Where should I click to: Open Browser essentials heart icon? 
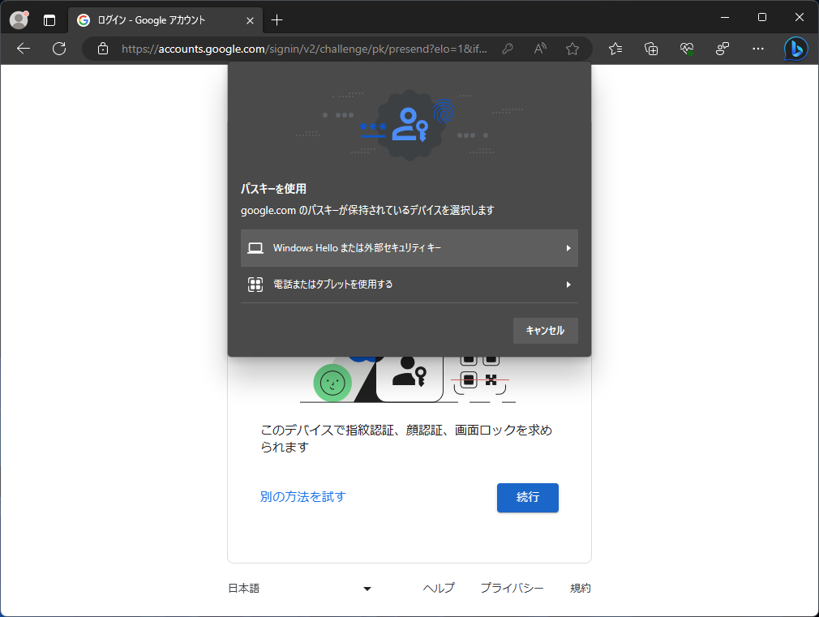(686, 49)
